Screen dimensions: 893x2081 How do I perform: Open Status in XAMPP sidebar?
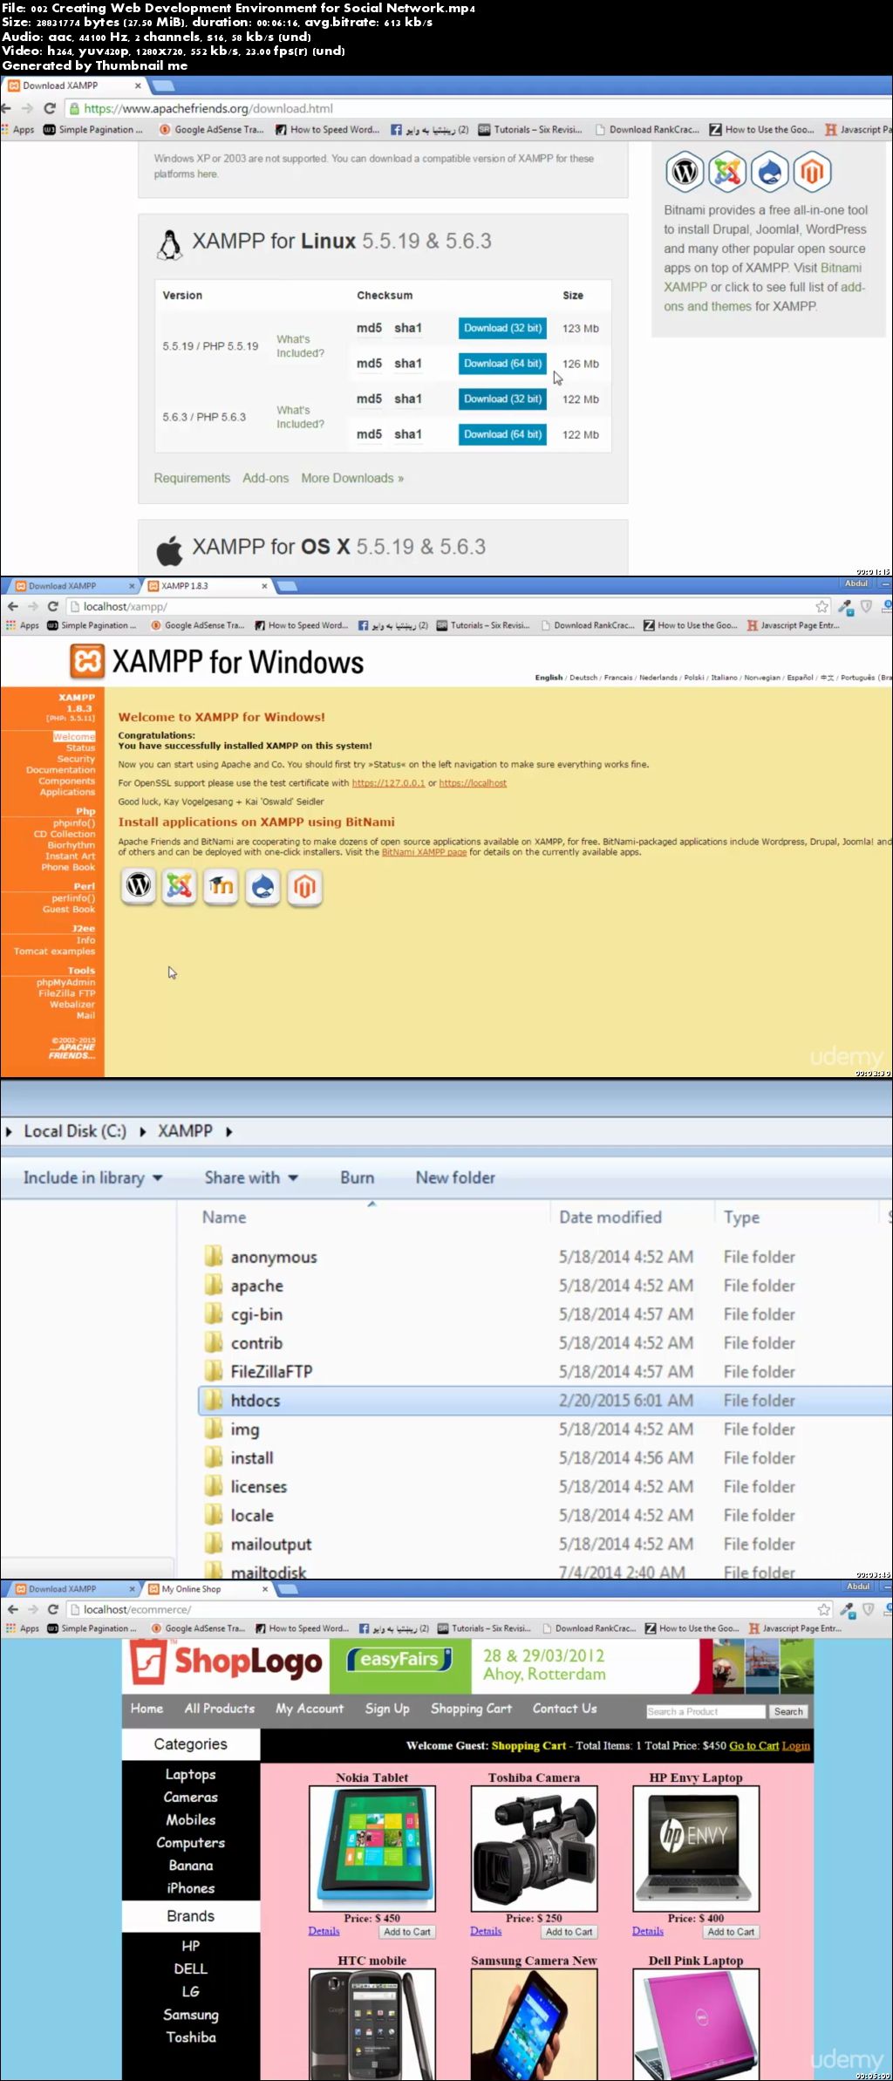tap(81, 747)
